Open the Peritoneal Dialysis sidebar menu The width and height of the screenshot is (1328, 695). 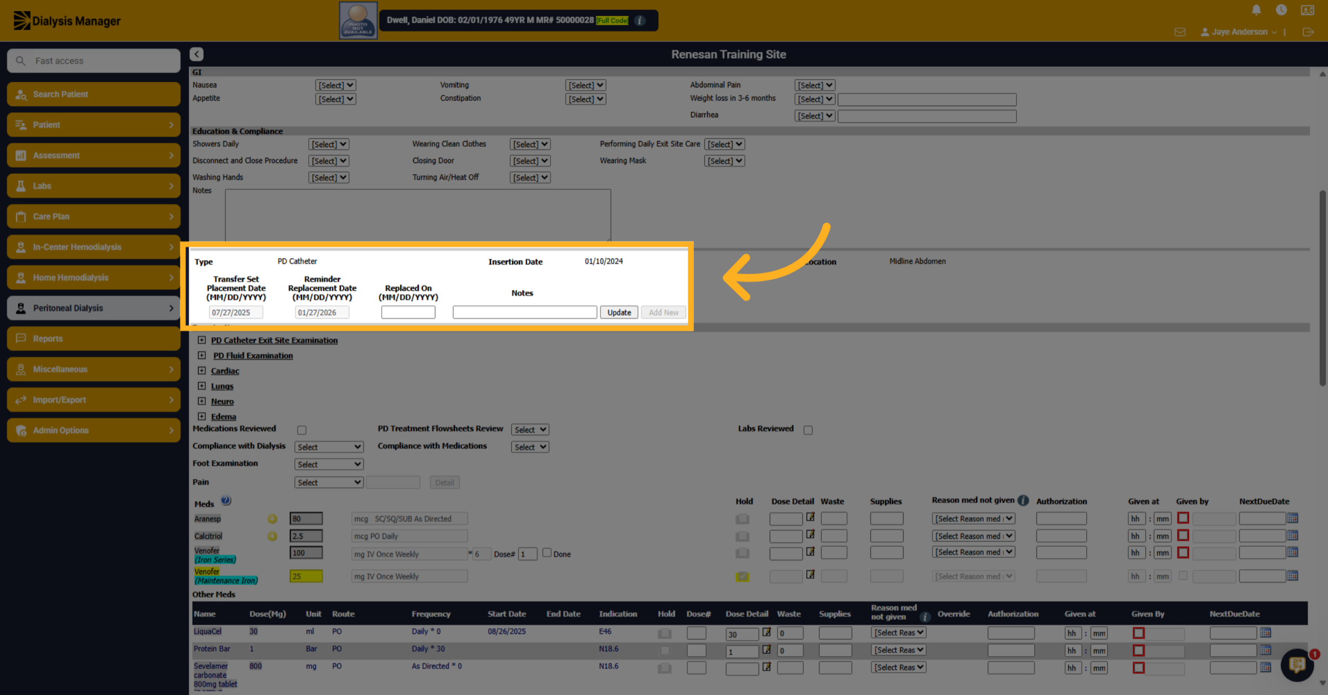[94, 308]
